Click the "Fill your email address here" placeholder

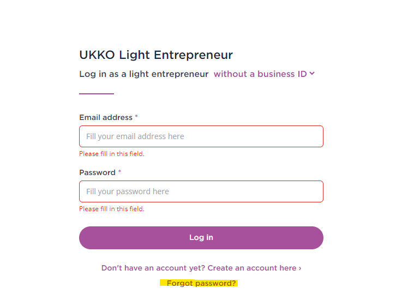point(135,136)
